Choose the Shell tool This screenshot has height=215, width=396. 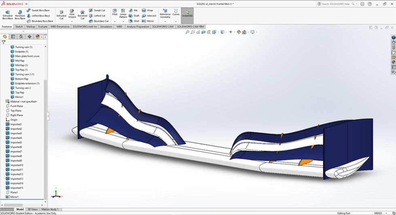tap(134, 21)
